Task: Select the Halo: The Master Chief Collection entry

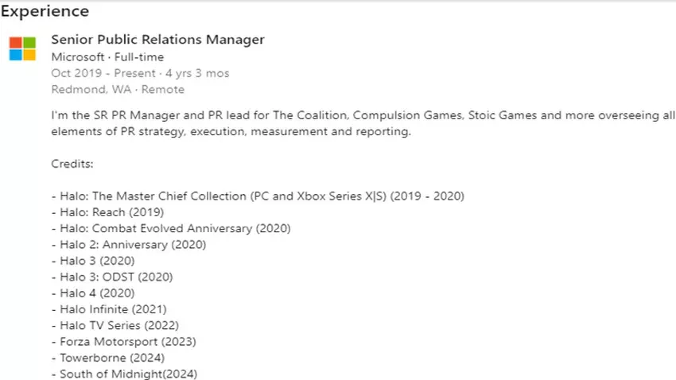Action: (258, 196)
